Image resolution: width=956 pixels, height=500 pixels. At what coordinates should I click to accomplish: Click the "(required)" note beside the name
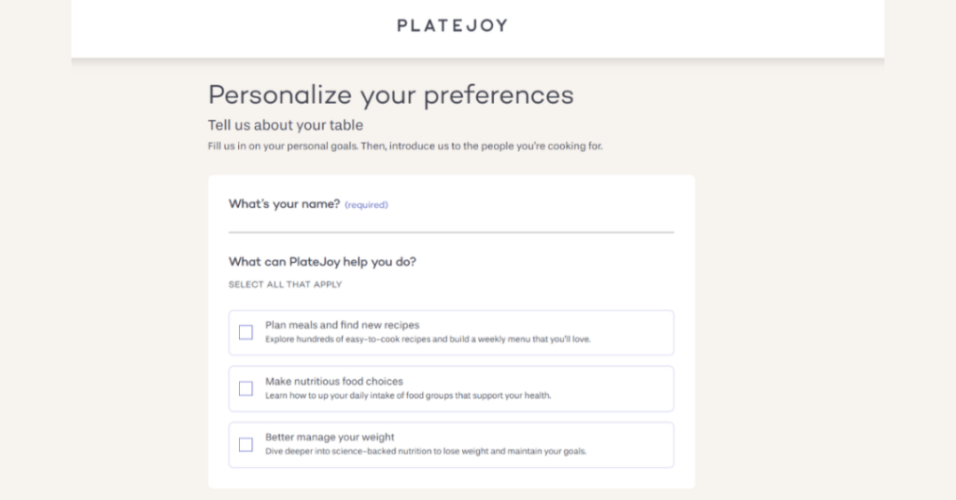pos(366,205)
